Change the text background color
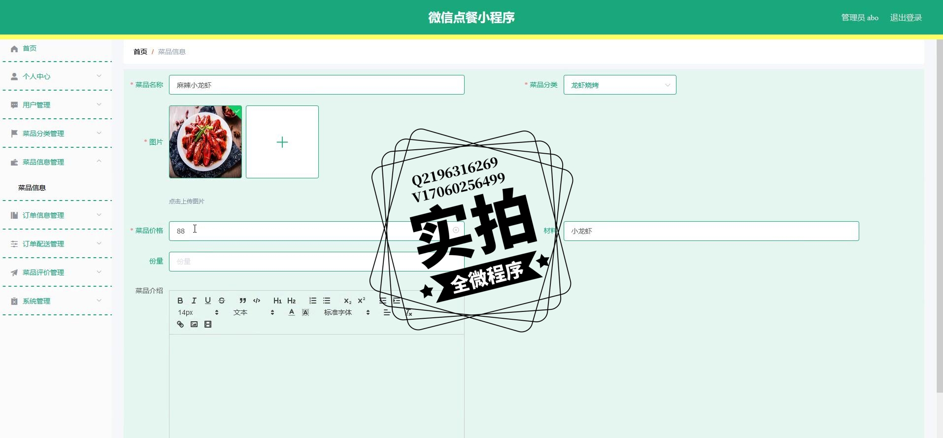Screen dimensions: 943x438 click(305, 312)
